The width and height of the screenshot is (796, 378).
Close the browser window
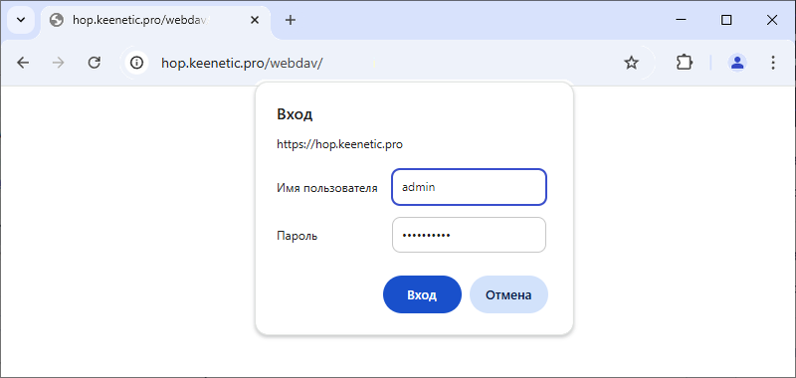tap(772, 20)
